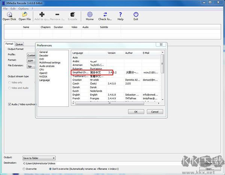This screenshot has height=175, width=225.
Task: Click the Remove Job minus icon
Action: 57,15
